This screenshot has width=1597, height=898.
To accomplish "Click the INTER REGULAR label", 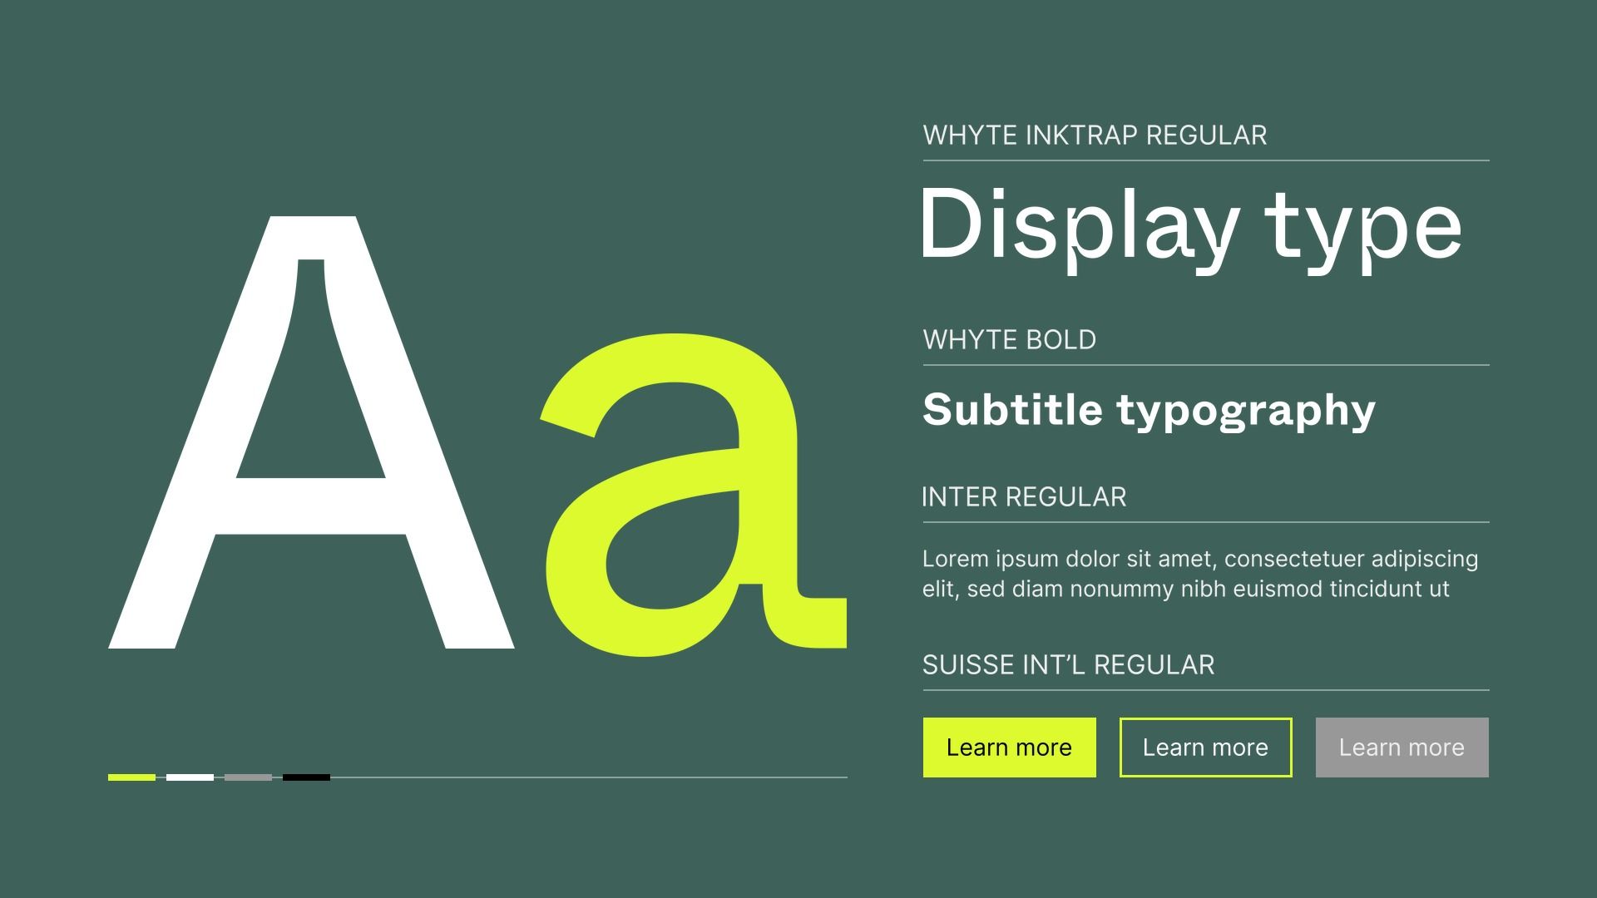I will pos(1024,497).
